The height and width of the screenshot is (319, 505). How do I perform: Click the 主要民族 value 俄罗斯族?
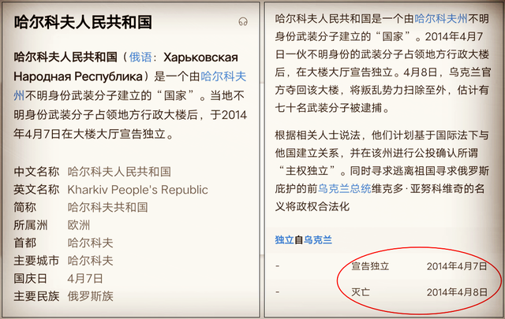90,296
